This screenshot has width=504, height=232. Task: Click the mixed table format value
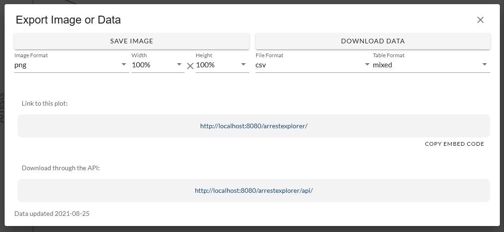(383, 65)
